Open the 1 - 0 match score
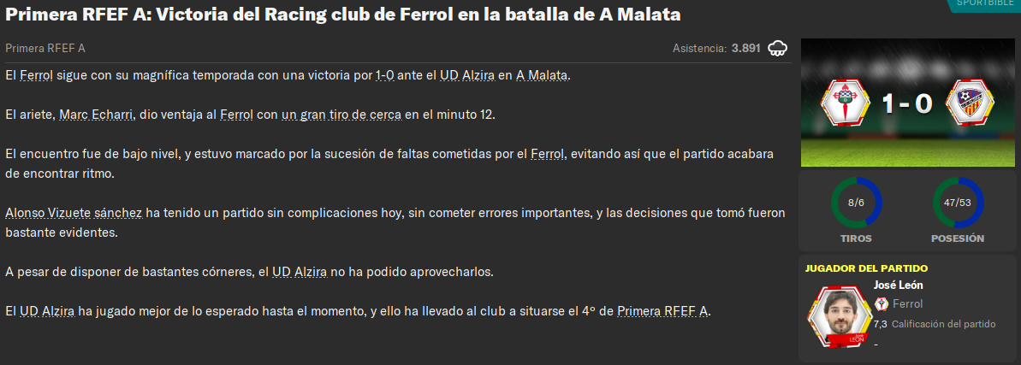Viewport: 1021px width, 365px height. 906,104
